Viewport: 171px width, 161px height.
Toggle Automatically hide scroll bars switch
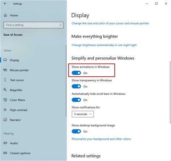coord(76,100)
